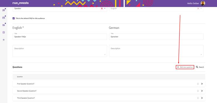Expand the Third Speaker Question chevron
Screen dimensions: 217x103
click(x=202, y=98)
